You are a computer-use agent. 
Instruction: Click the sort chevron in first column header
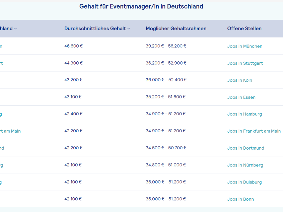pos(15,29)
